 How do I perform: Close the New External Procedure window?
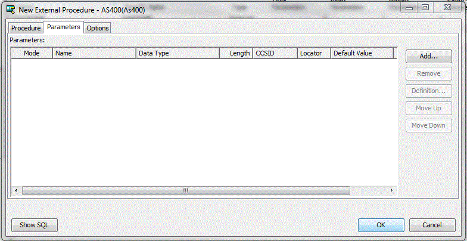pos(448,8)
